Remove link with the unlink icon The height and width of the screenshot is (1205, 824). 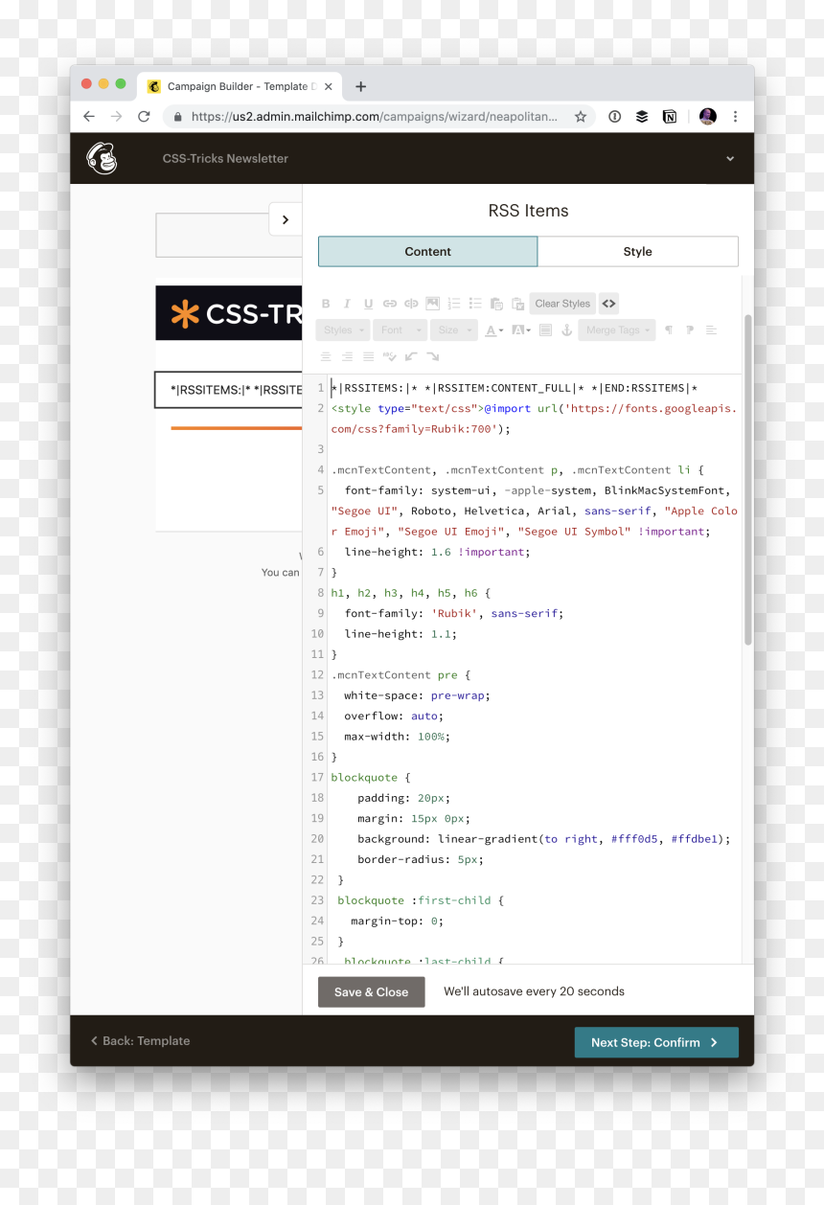point(411,304)
